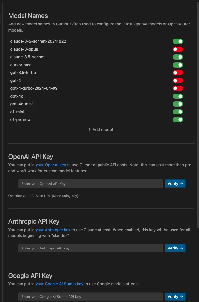Turn off the o1-mini model toggle
This screenshot has width=199, height=302.
coord(177,112)
